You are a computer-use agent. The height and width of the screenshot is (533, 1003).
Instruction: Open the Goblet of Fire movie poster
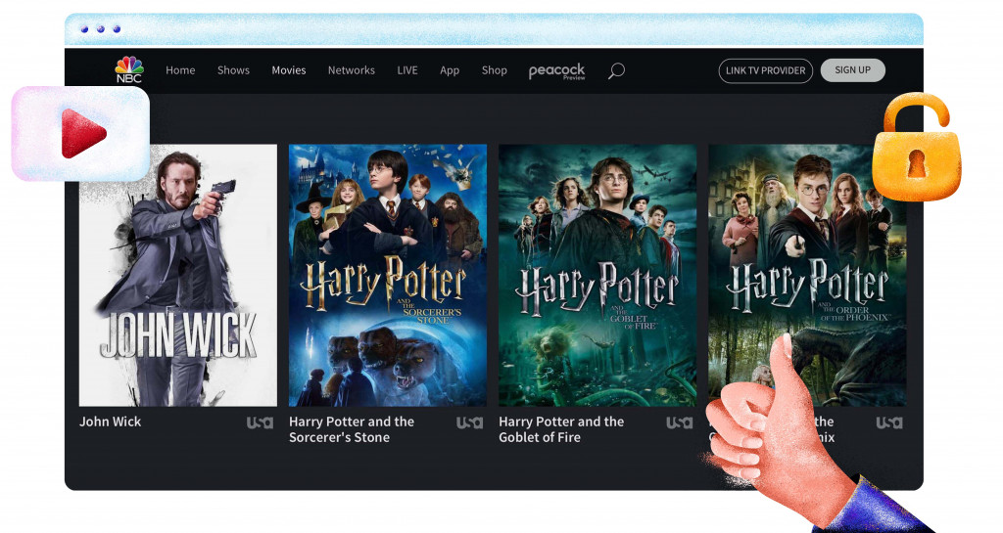[x=597, y=275]
